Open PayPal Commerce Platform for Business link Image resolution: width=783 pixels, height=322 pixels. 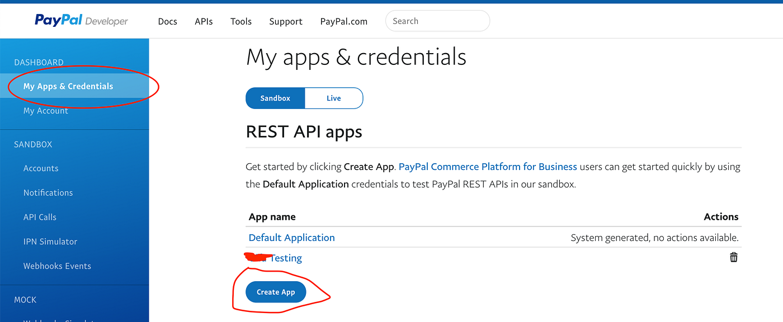(x=488, y=167)
